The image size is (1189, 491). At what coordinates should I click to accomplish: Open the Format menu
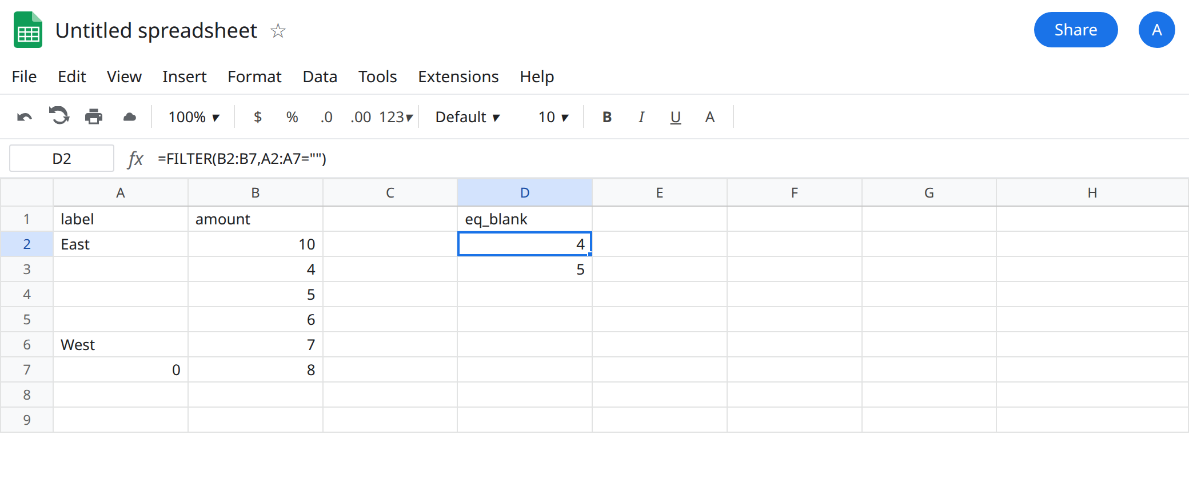pos(254,77)
